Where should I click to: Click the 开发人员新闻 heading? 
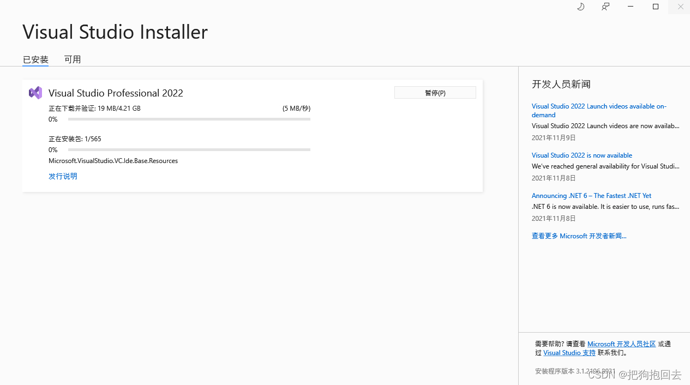click(x=561, y=84)
